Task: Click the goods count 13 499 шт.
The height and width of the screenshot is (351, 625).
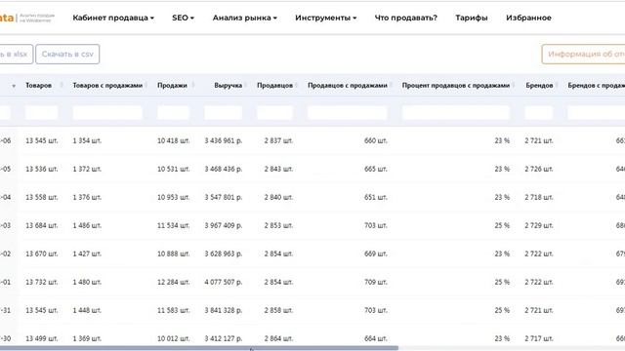Action: click(x=41, y=338)
